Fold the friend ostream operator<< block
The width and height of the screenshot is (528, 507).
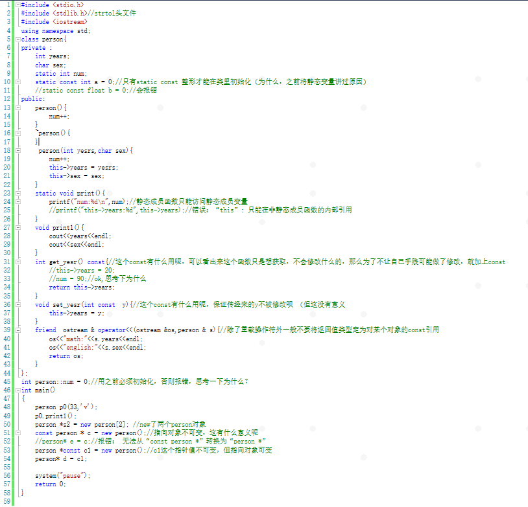click(18, 330)
